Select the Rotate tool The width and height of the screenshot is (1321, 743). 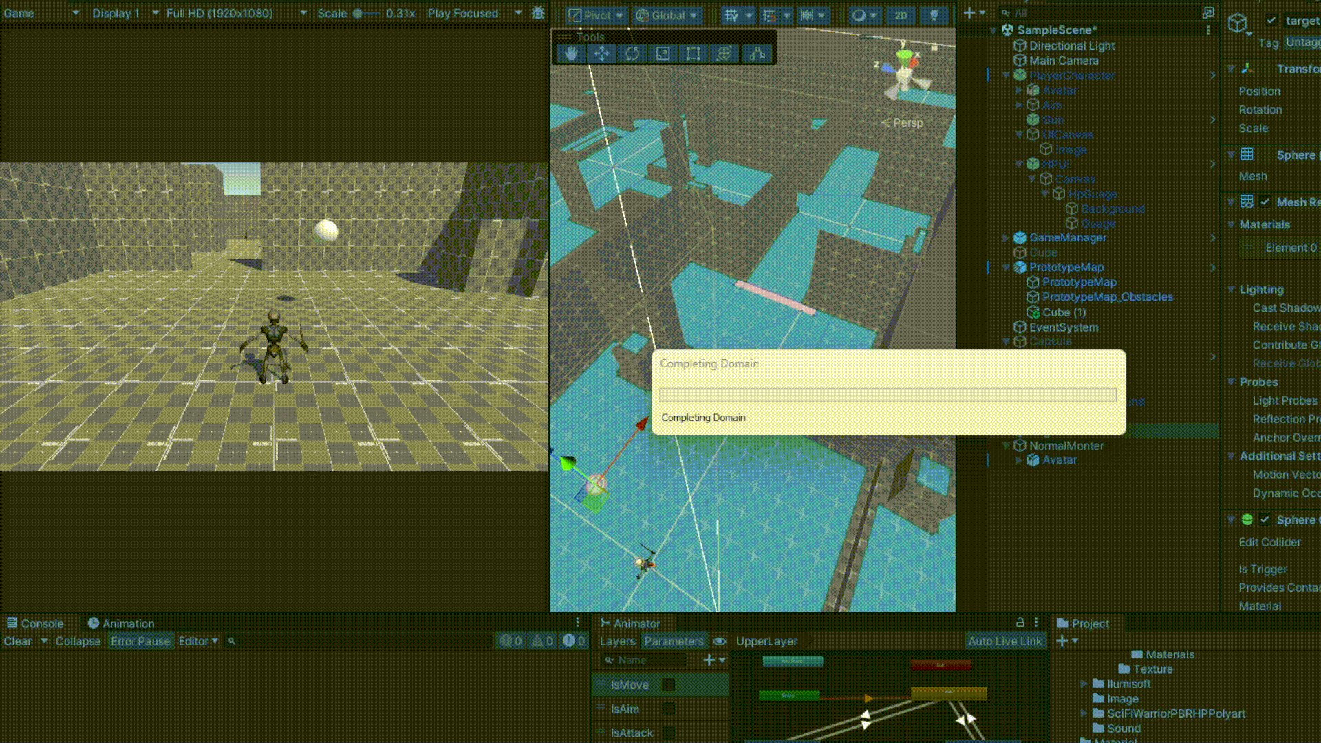tap(632, 54)
